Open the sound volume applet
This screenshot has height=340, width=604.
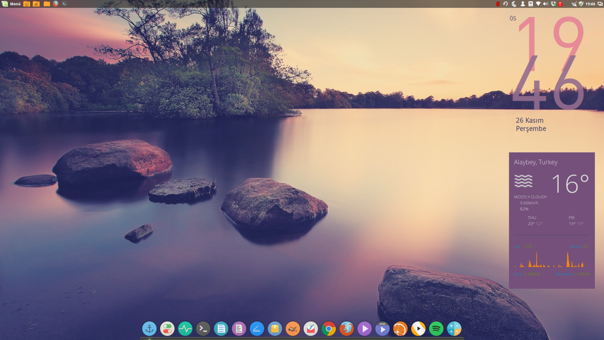[x=545, y=4]
